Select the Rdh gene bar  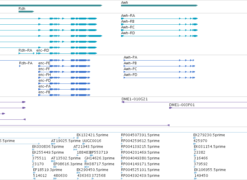(26, 12)
